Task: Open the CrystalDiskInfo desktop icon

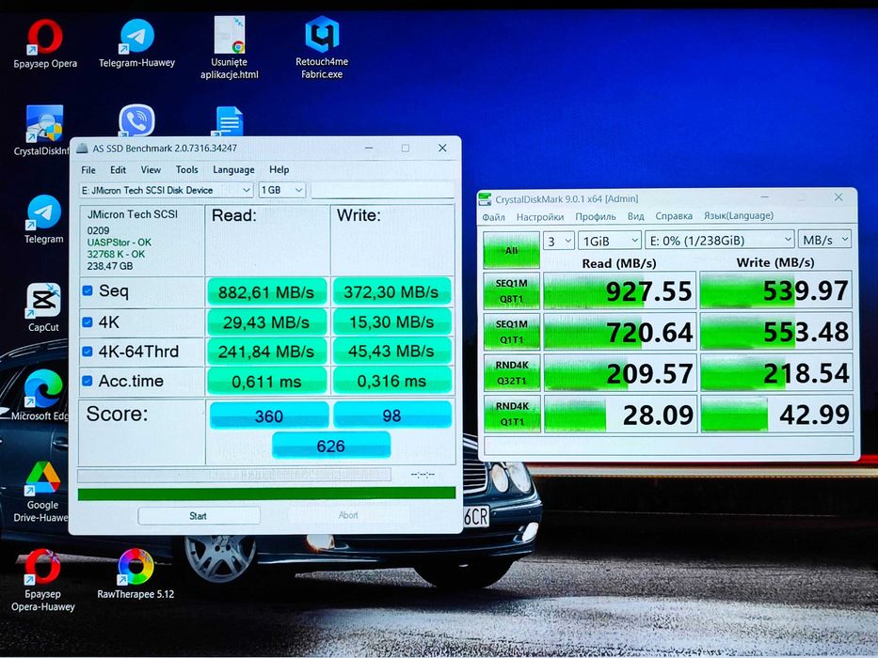Action: coord(43,130)
